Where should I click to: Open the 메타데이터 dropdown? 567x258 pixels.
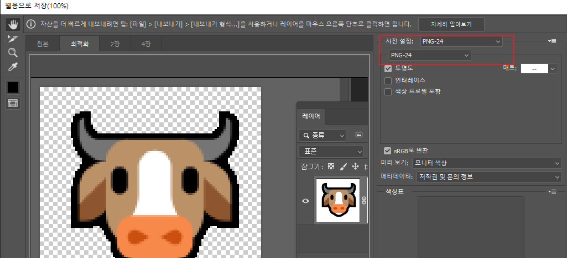tap(488, 177)
